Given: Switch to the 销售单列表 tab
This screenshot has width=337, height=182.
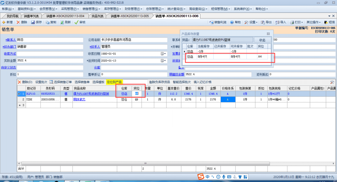Looking at the screenshot, I should coord(31,16).
